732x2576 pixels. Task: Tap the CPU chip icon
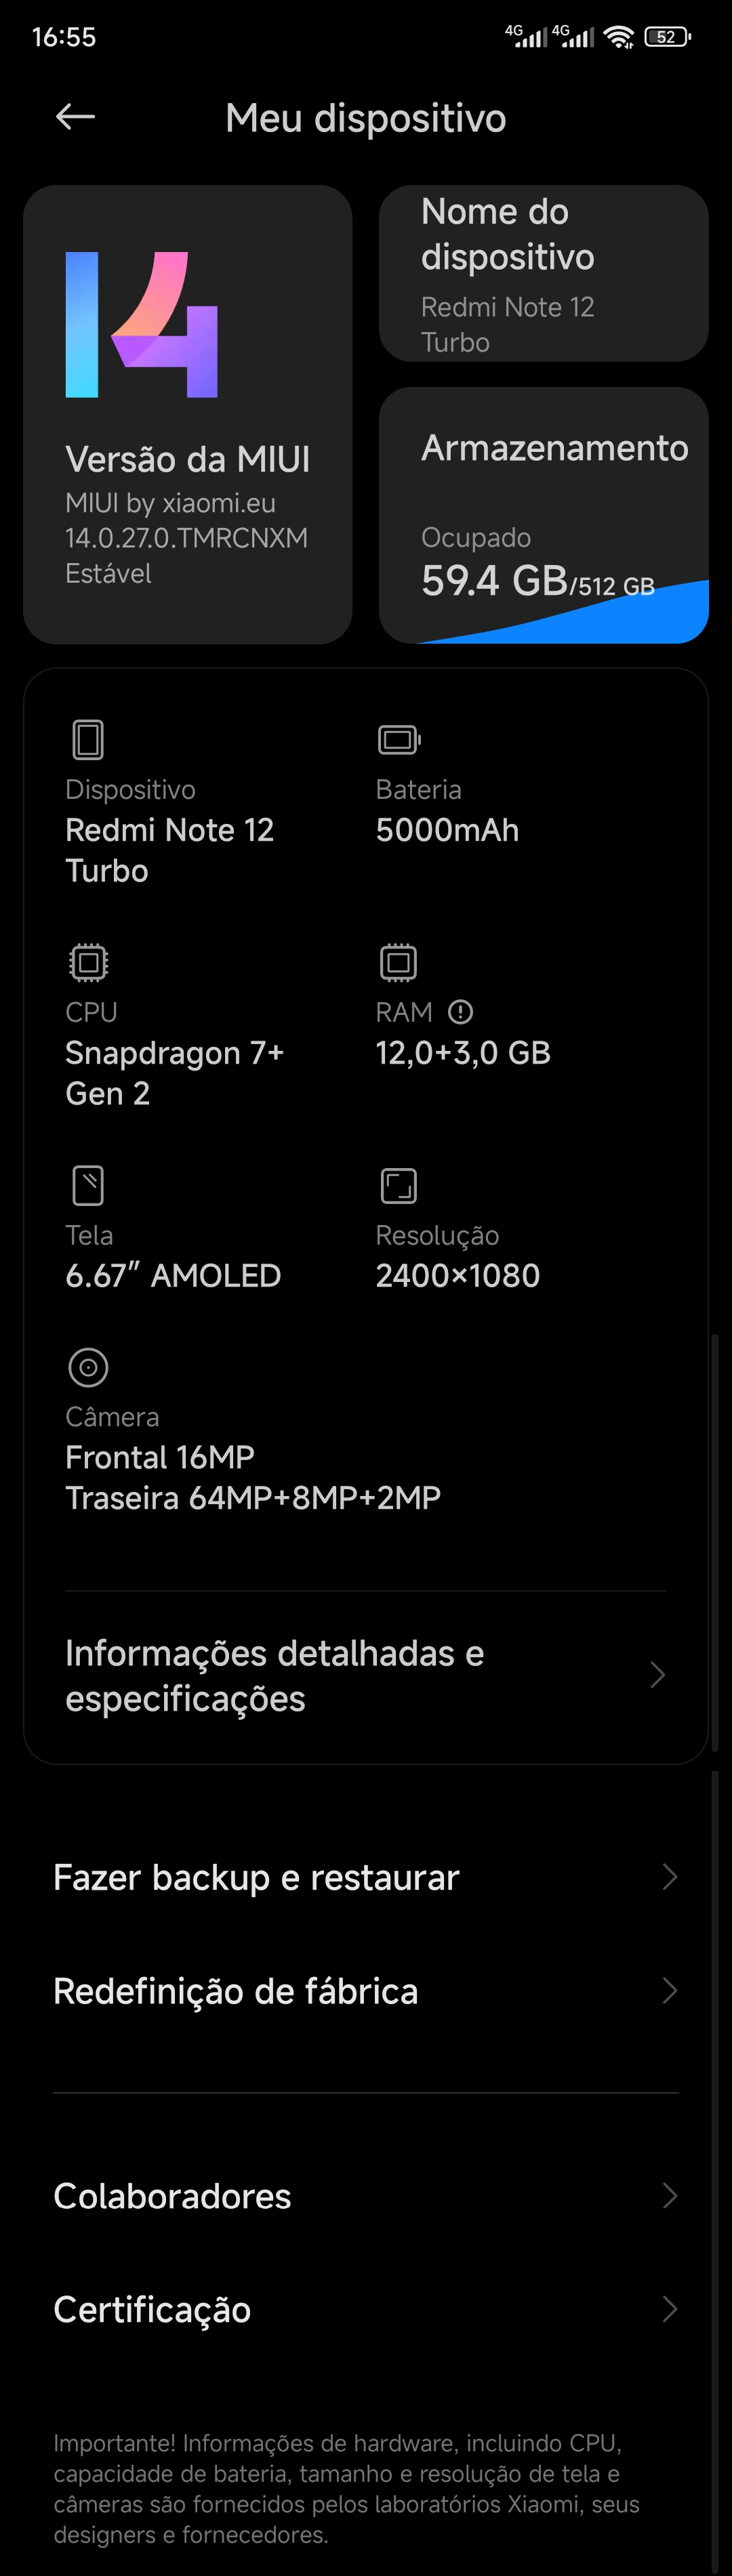tap(88, 962)
